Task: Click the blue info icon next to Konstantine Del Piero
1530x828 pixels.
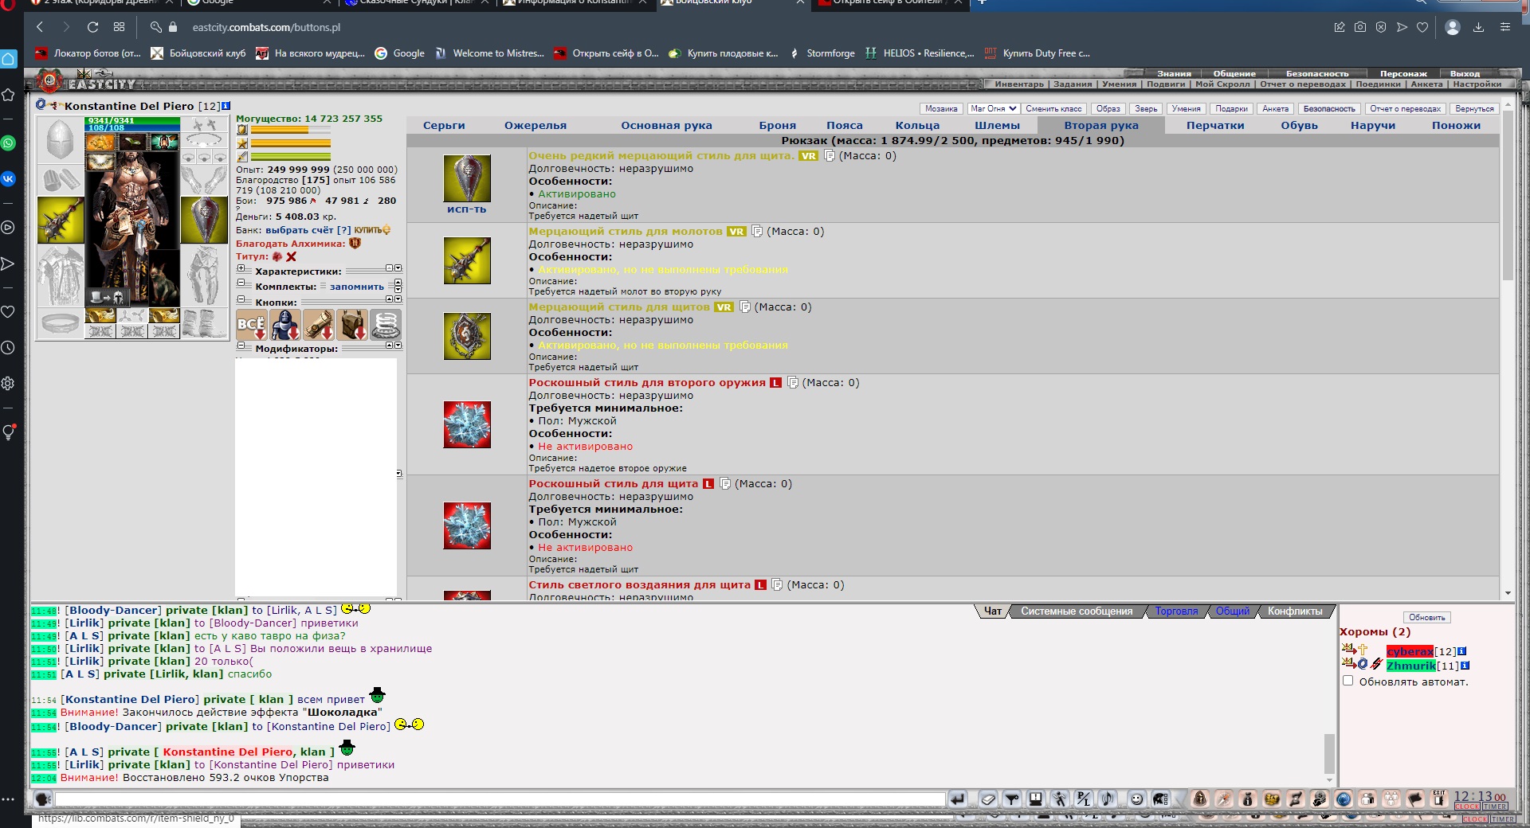Action: [226, 105]
